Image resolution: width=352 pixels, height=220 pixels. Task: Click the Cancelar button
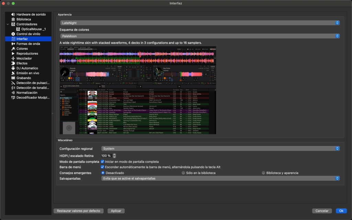coord(322,211)
